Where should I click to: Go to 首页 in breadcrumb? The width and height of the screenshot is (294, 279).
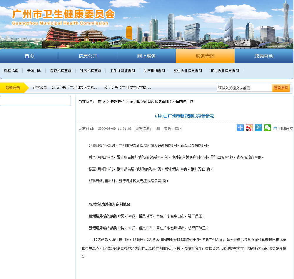pyautogui.click(x=102, y=102)
